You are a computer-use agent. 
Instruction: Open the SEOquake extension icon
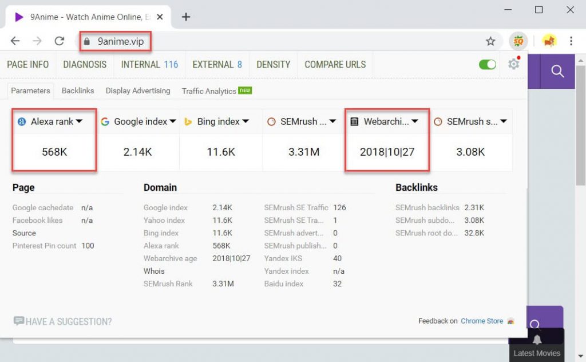pyautogui.click(x=518, y=41)
